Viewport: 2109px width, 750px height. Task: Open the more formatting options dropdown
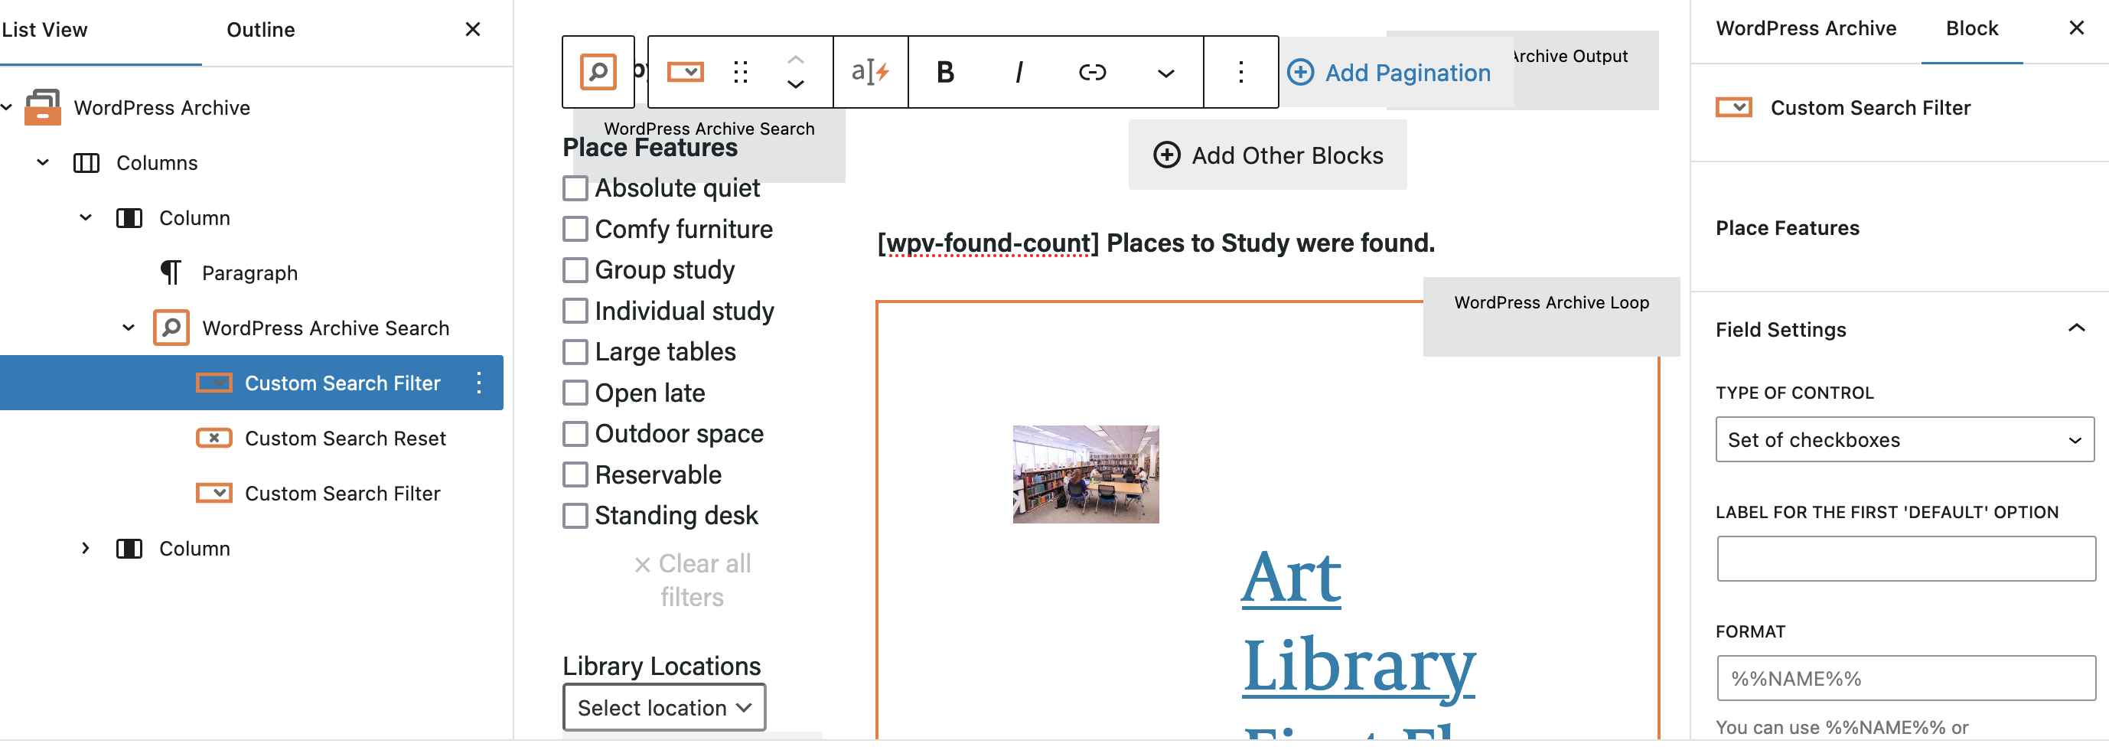[x=1166, y=73]
